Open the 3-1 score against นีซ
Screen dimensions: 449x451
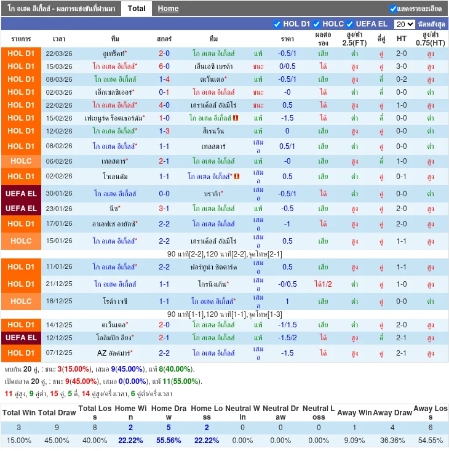pos(164,209)
